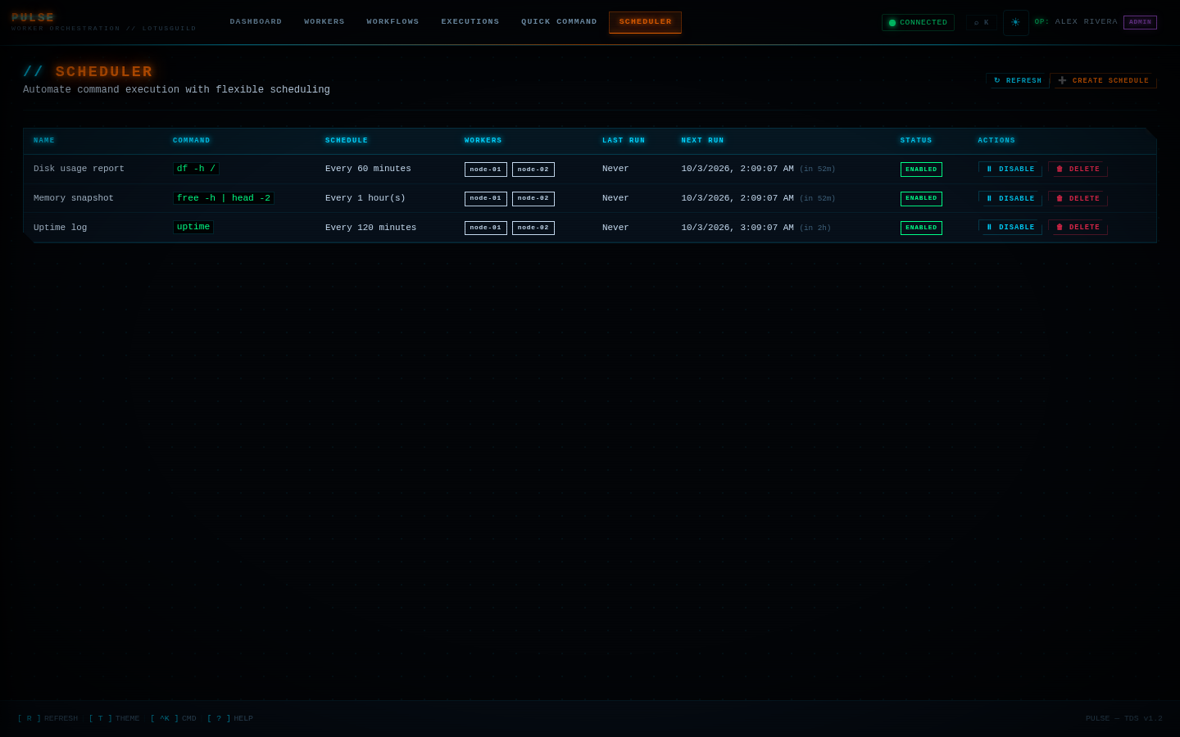The image size is (1180, 737).
Task: Click the node-01 tag in Memory snapshot row
Action: click(x=486, y=199)
